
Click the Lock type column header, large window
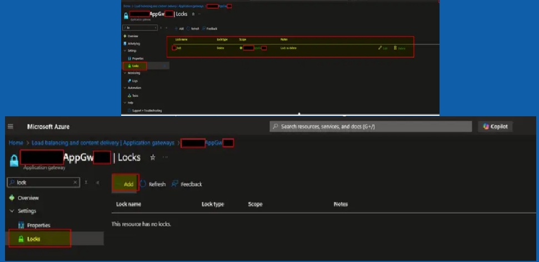pyautogui.click(x=213, y=204)
